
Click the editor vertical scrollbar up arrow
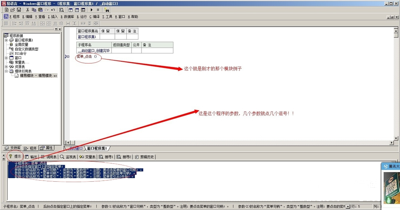[x=396, y=31]
